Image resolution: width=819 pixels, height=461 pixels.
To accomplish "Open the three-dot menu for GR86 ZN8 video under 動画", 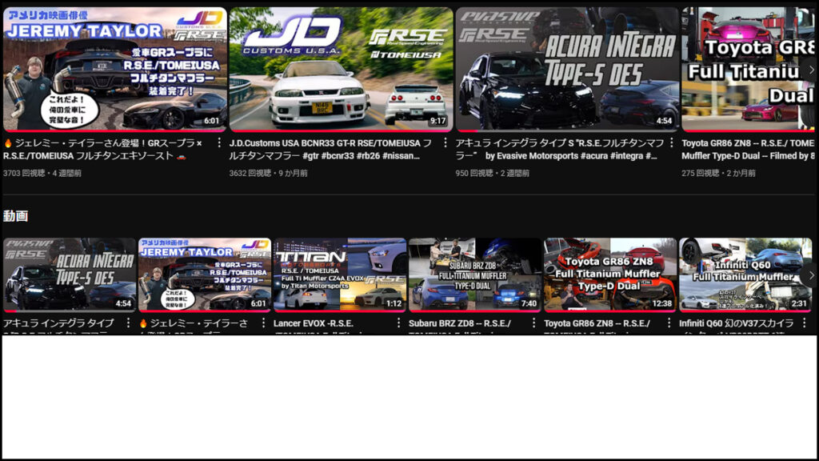I will point(669,323).
